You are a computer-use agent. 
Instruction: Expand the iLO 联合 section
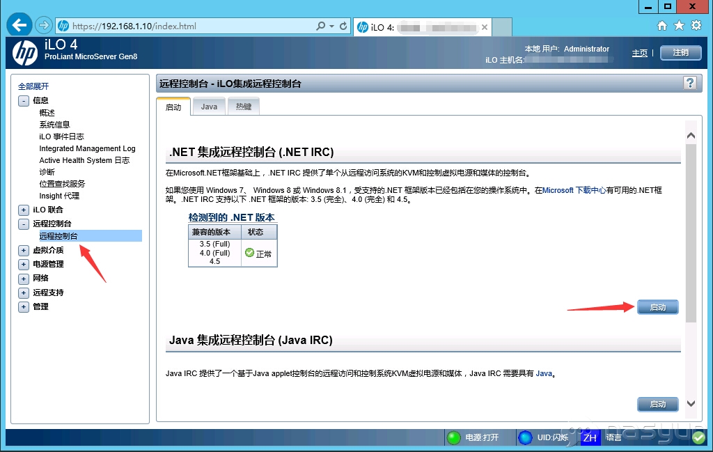pyautogui.click(x=24, y=210)
